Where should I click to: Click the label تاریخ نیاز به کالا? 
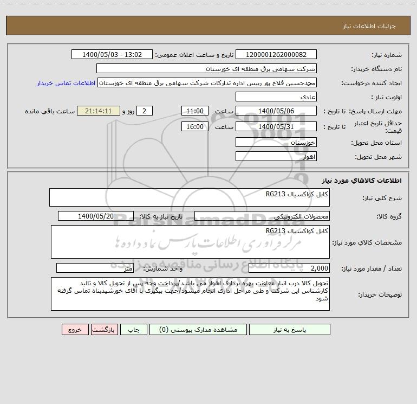(x=161, y=216)
